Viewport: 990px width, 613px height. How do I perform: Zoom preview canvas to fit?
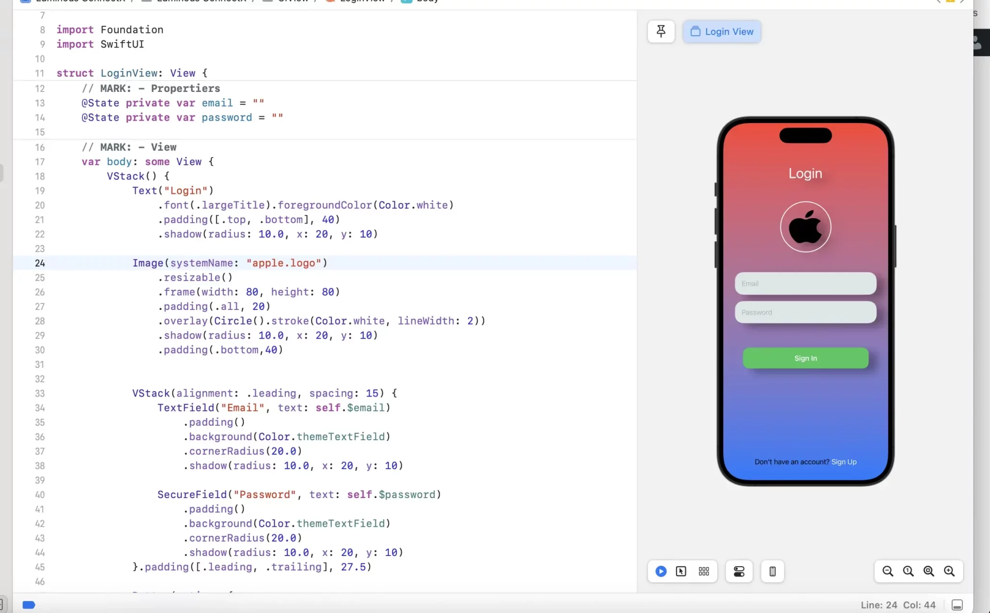point(929,571)
